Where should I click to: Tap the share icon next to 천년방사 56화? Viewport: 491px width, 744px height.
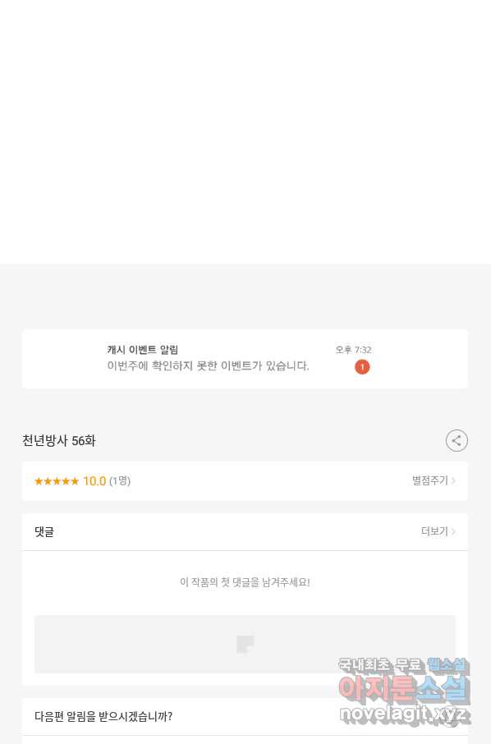457,441
